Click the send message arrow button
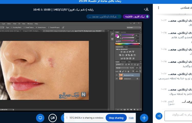 pos(159,116)
